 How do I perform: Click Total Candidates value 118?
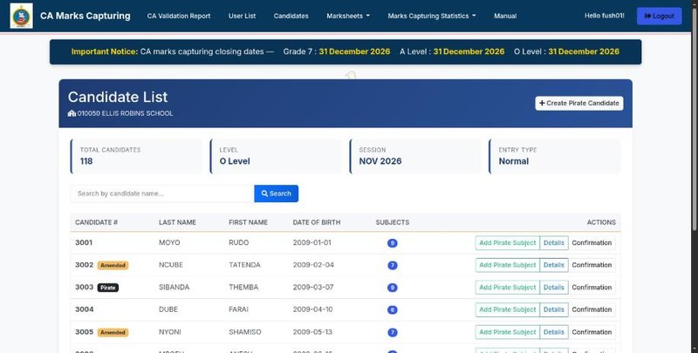86,161
